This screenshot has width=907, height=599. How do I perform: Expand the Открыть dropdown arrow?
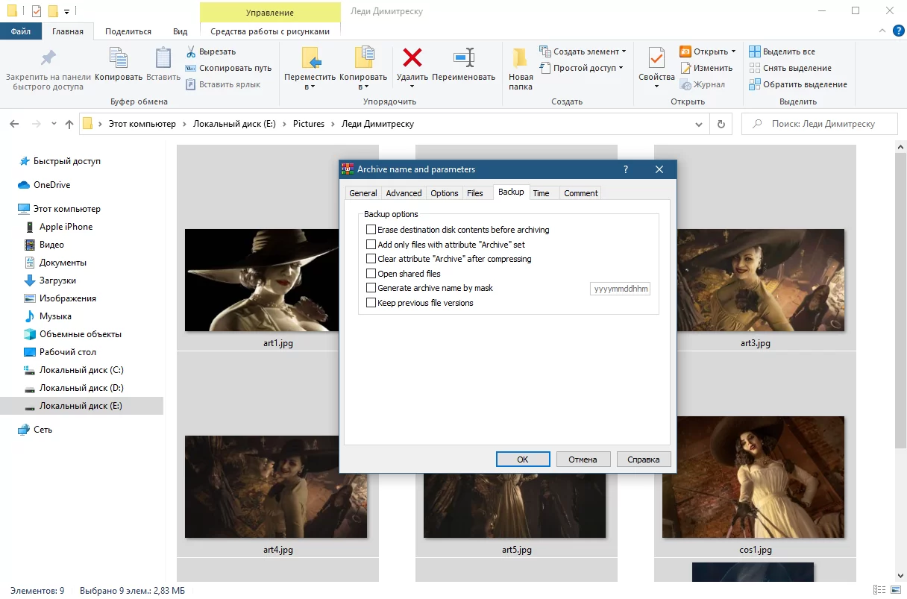click(x=733, y=51)
